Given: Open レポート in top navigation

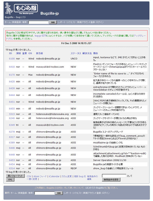Looking at the screenshot, I should [x=62, y=22].
